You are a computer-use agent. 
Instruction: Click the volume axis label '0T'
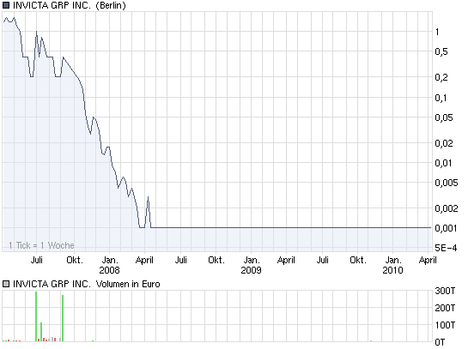point(440,342)
